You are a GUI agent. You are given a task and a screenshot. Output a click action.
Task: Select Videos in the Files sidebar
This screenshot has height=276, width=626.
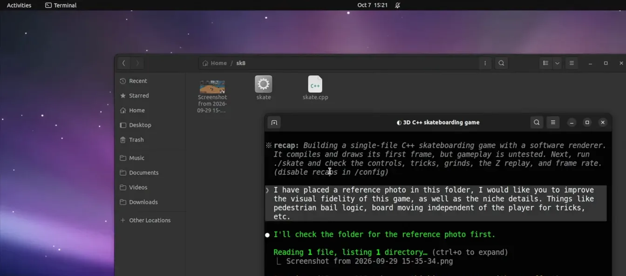pyautogui.click(x=150, y=188)
